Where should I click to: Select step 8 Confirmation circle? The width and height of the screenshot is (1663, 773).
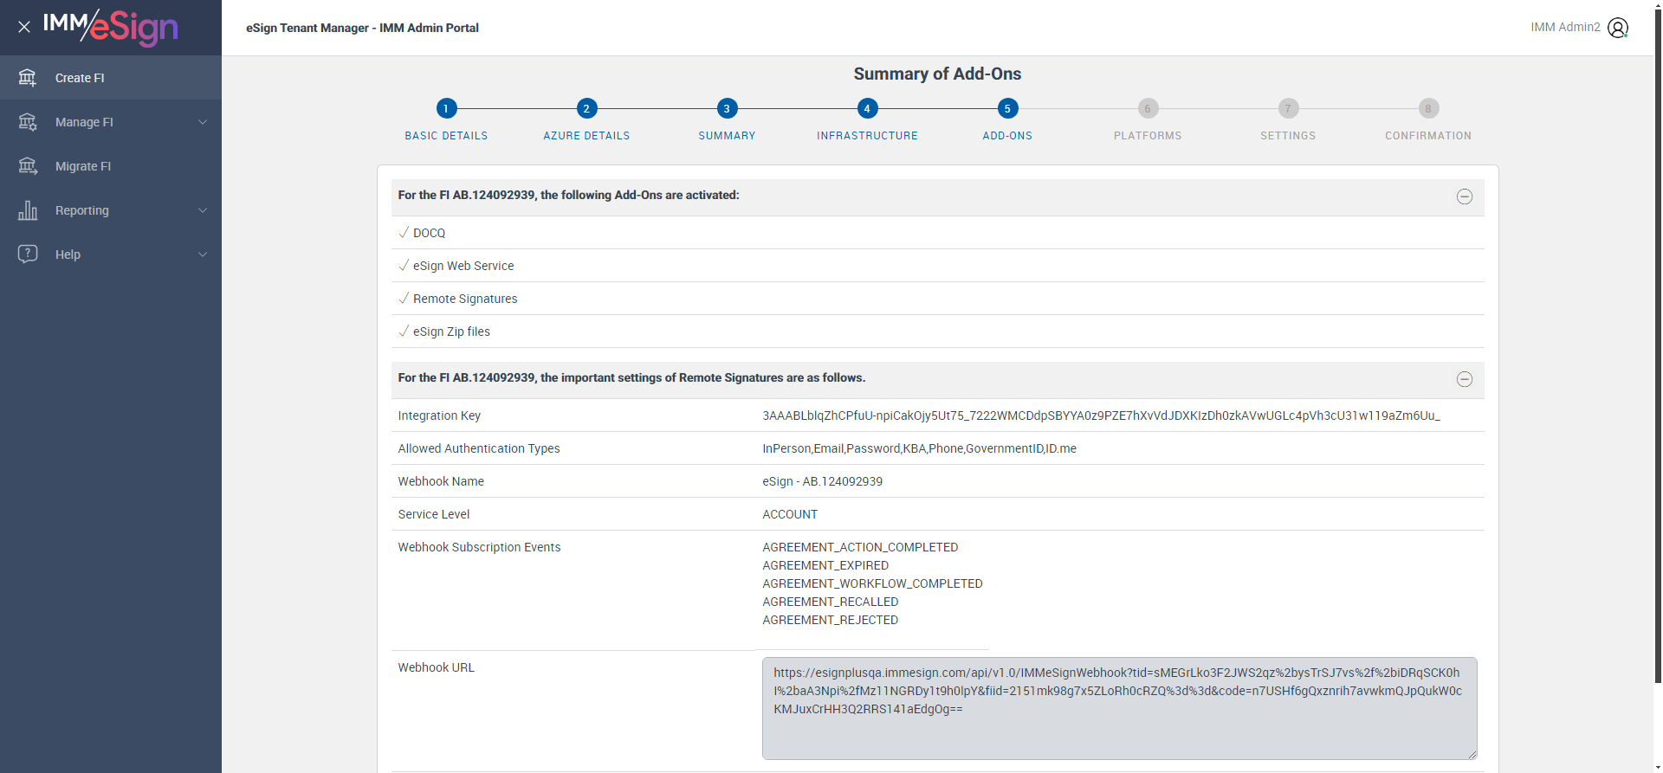pyautogui.click(x=1428, y=108)
